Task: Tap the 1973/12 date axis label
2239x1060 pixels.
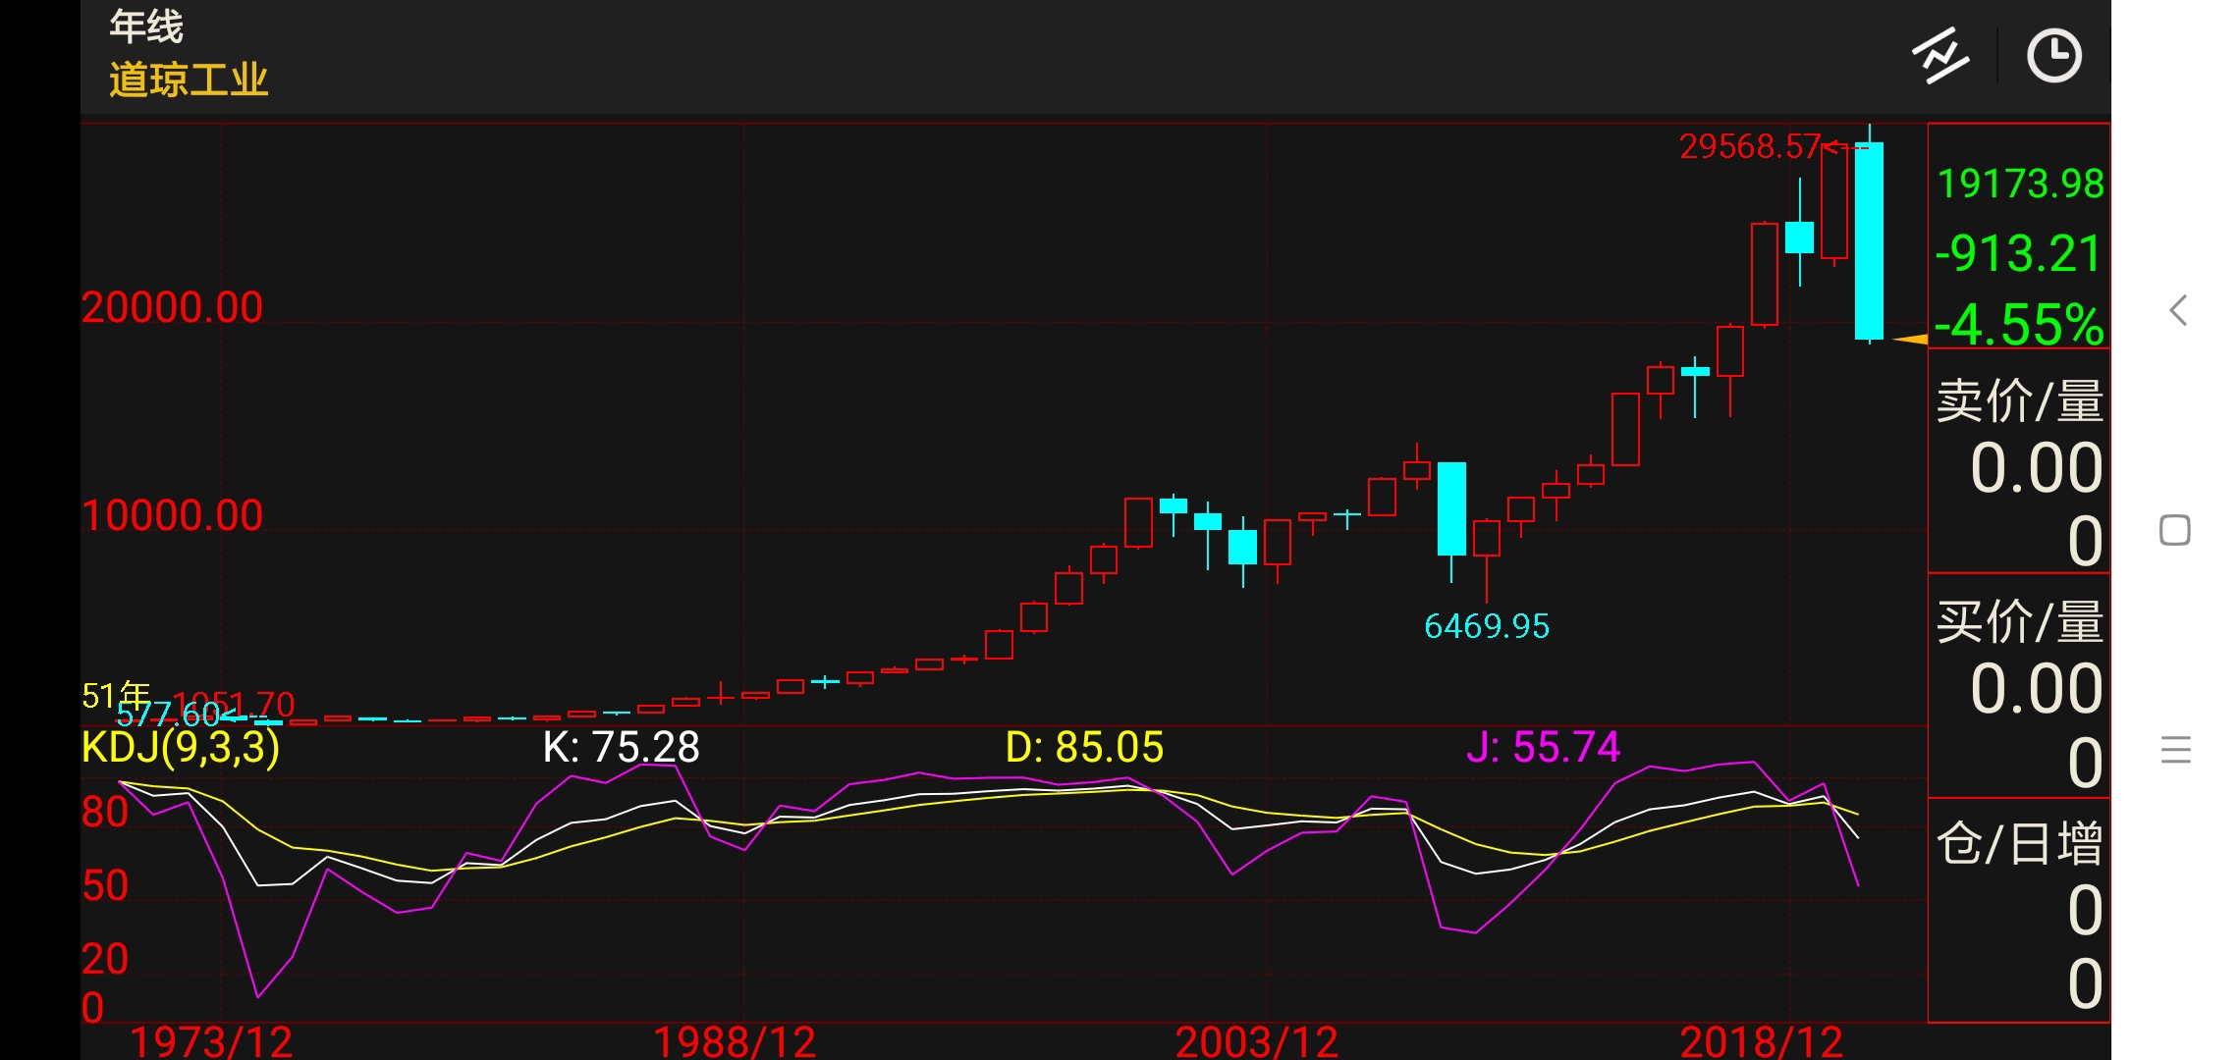Action: point(211,1041)
